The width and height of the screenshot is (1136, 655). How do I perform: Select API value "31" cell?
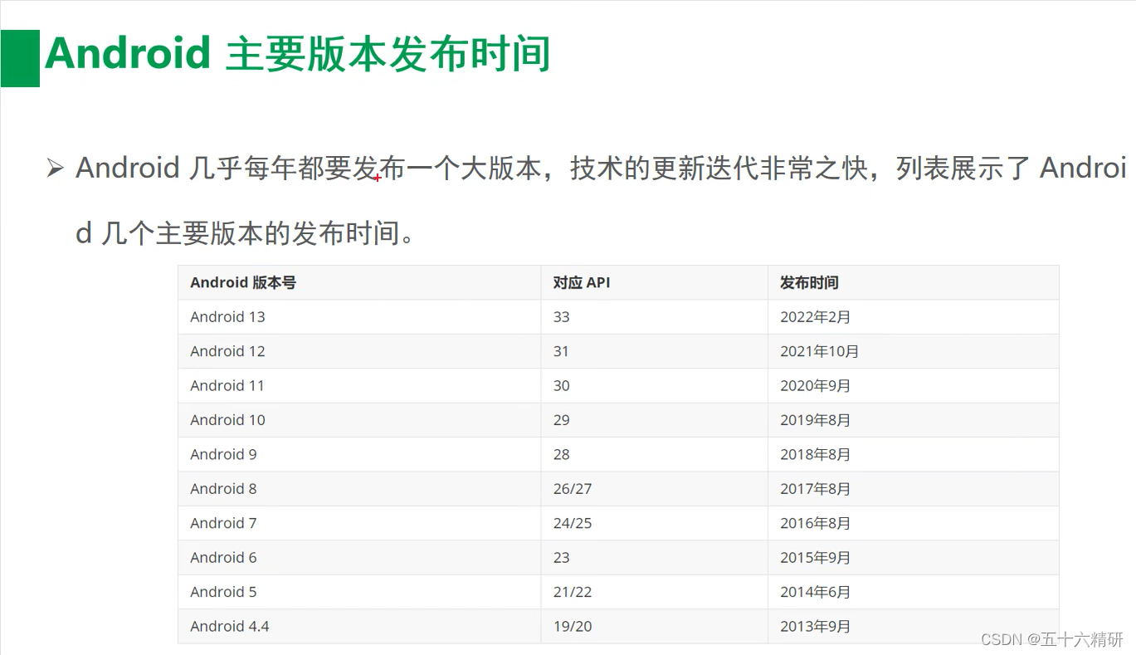click(654, 351)
